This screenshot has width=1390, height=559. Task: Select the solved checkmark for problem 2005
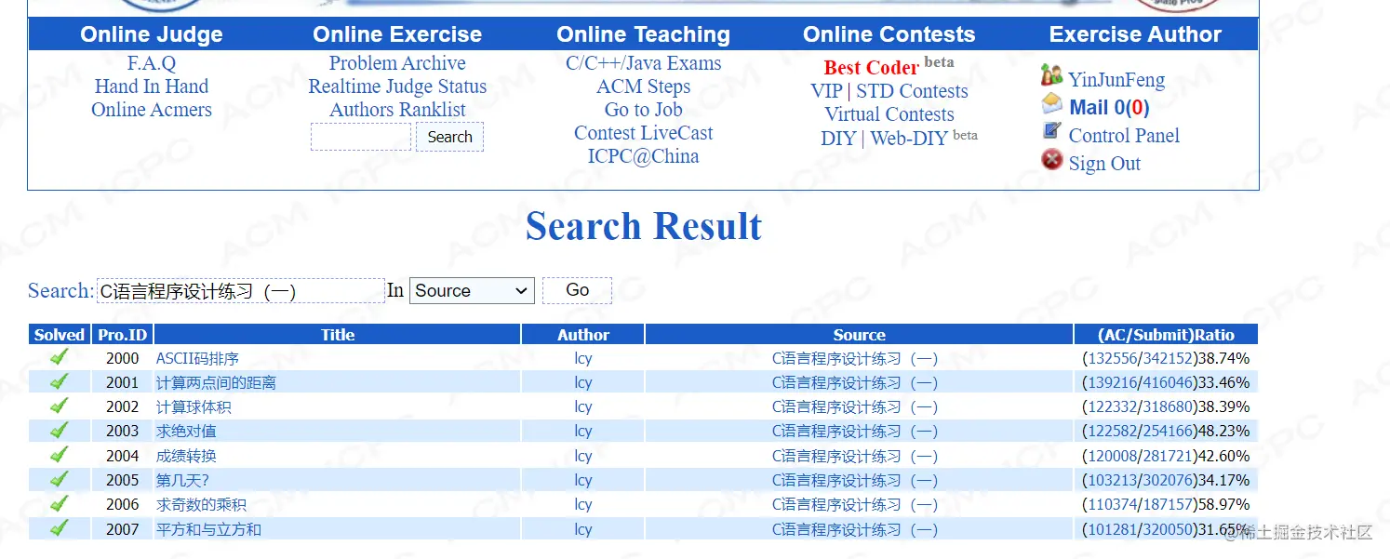[58, 479]
